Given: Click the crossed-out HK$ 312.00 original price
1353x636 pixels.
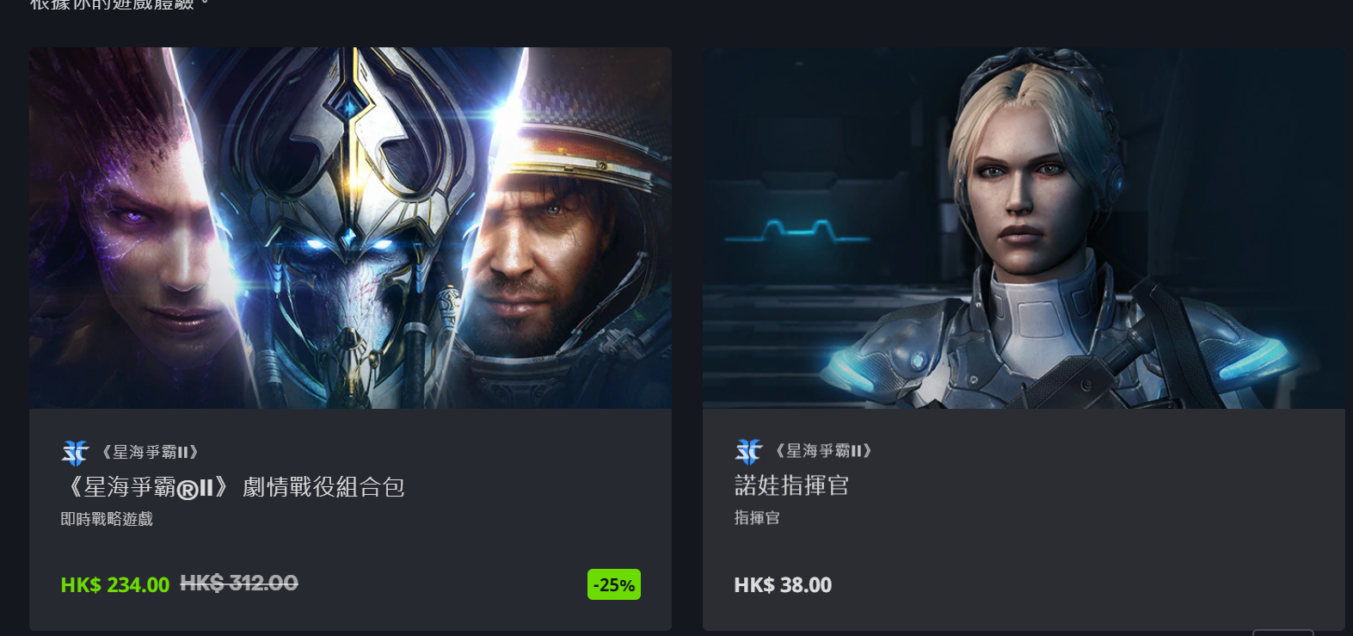Looking at the screenshot, I should tap(239, 584).
